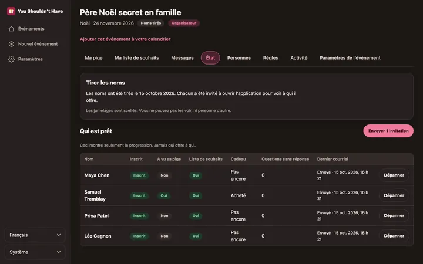Click Maya Chen's Liste de souhaits Oui badge

pyautogui.click(x=196, y=175)
